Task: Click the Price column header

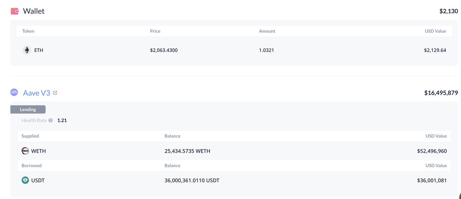Action: [155, 31]
